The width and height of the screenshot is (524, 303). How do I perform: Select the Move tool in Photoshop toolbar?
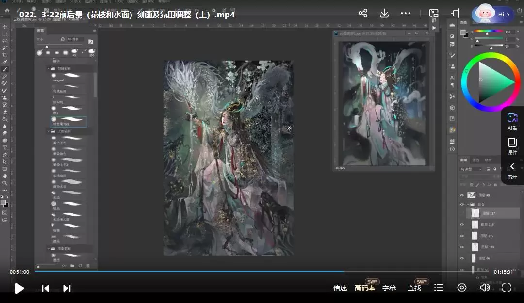[x=5, y=26]
